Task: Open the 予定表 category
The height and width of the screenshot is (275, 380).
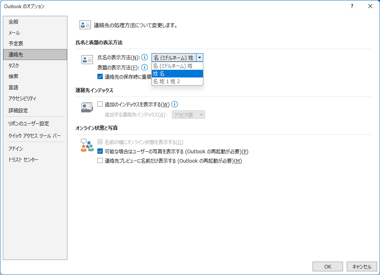Action: pos(35,43)
